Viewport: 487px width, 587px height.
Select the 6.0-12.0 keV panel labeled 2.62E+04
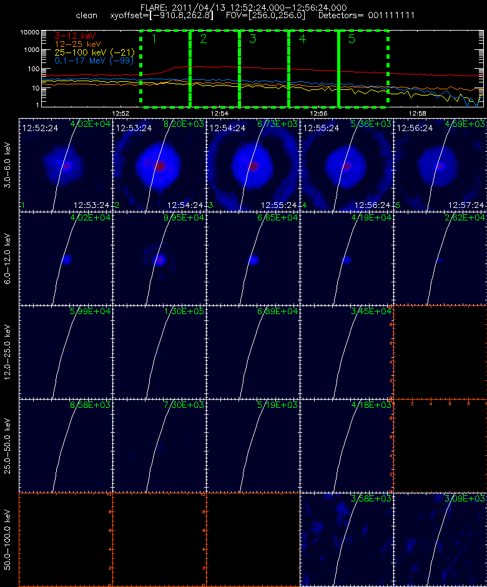(440, 259)
